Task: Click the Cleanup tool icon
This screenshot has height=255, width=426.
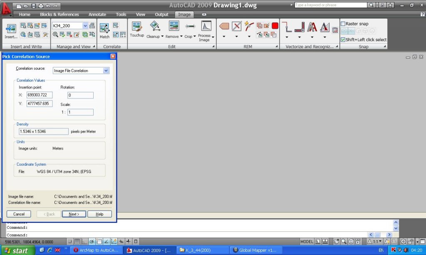Action: [x=155, y=27]
